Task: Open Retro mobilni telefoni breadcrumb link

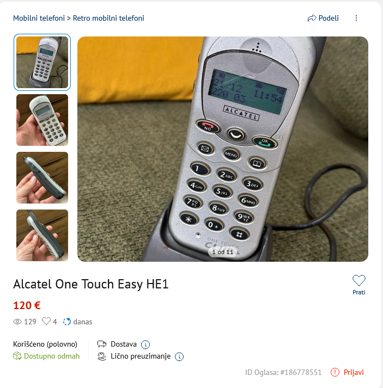Action: [108, 18]
